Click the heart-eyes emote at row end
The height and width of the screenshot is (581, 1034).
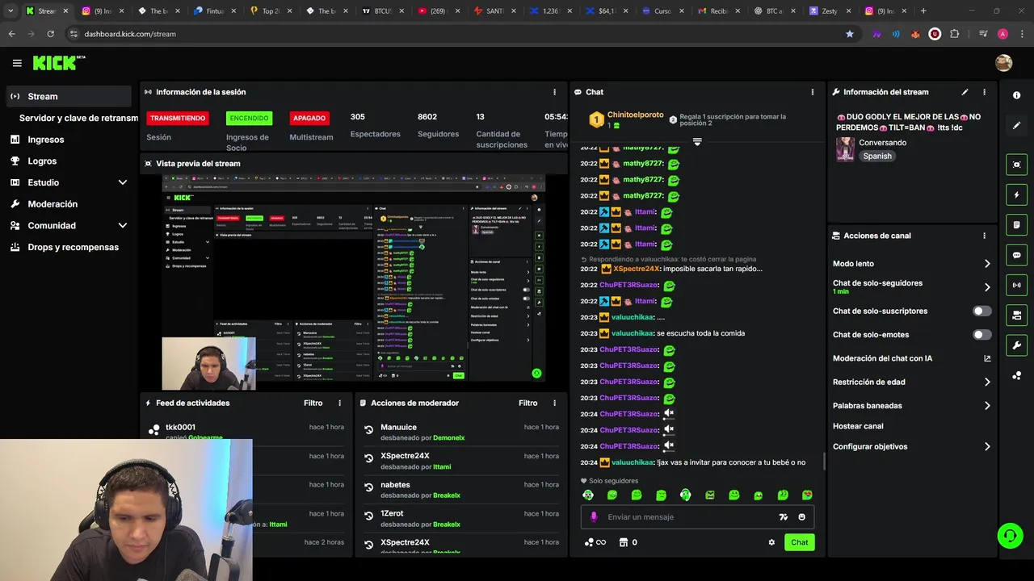(x=807, y=495)
